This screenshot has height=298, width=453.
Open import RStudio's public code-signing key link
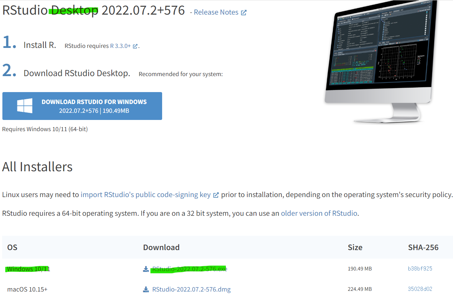(145, 195)
